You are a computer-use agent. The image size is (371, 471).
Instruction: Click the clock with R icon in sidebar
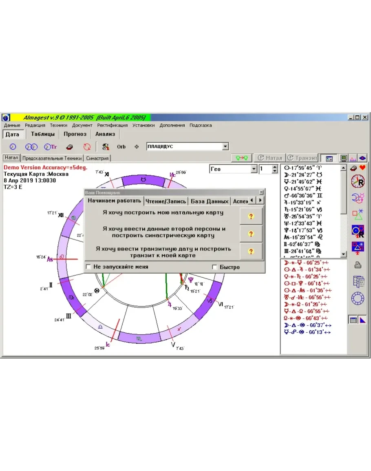coord(358,181)
